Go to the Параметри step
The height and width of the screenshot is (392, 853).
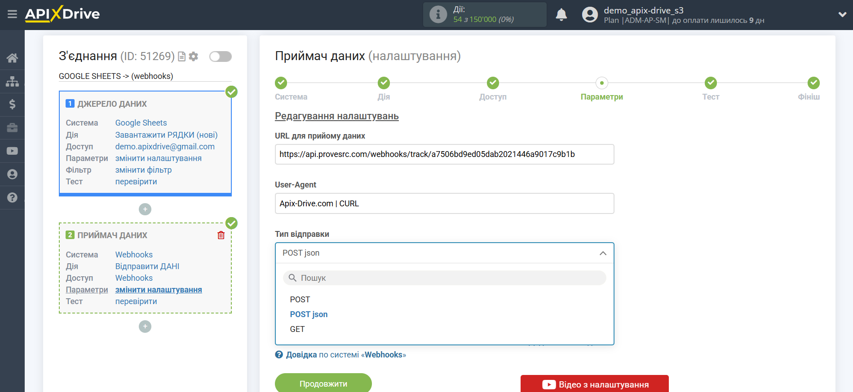click(602, 83)
